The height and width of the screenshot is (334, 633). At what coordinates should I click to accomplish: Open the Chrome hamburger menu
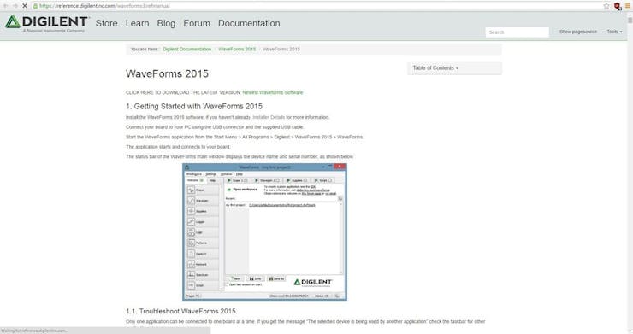coord(627,6)
